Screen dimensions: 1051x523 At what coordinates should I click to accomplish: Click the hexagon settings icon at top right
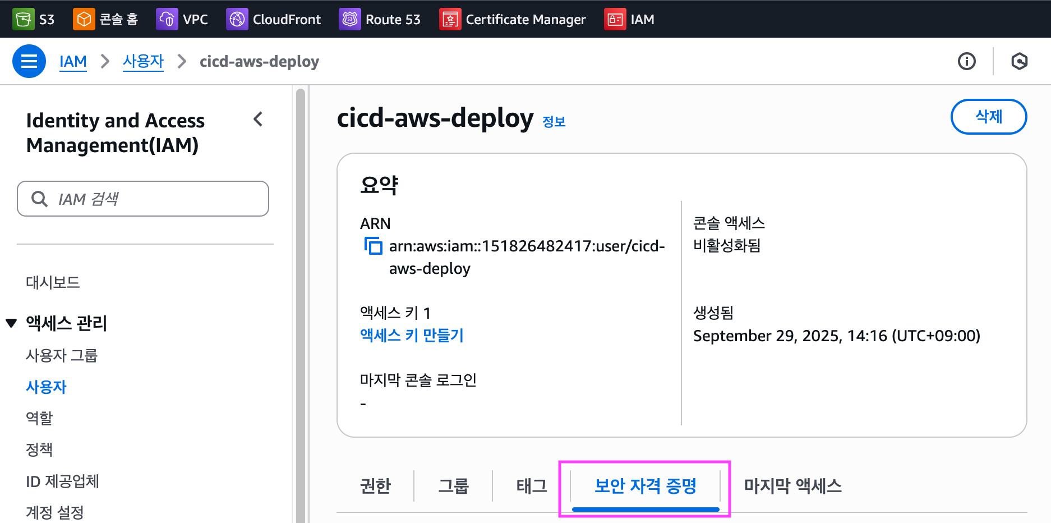1019,61
